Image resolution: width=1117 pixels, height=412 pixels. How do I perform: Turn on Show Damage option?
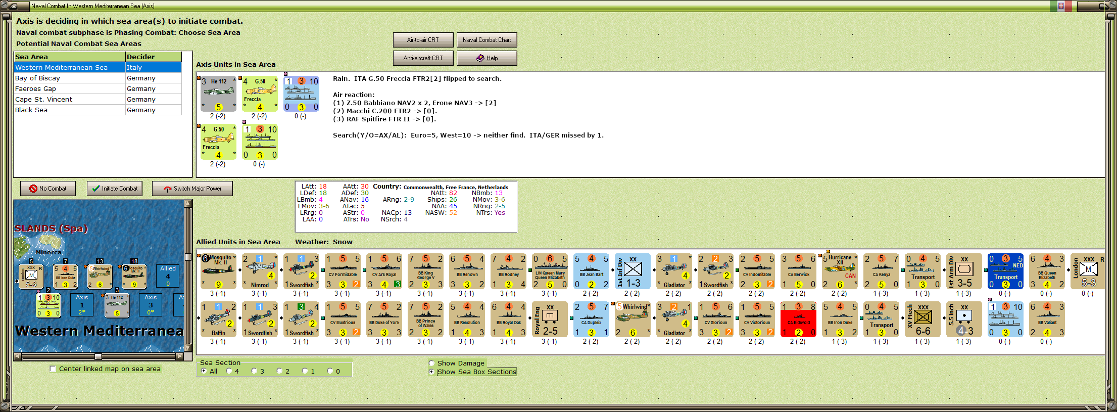click(431, 363)
